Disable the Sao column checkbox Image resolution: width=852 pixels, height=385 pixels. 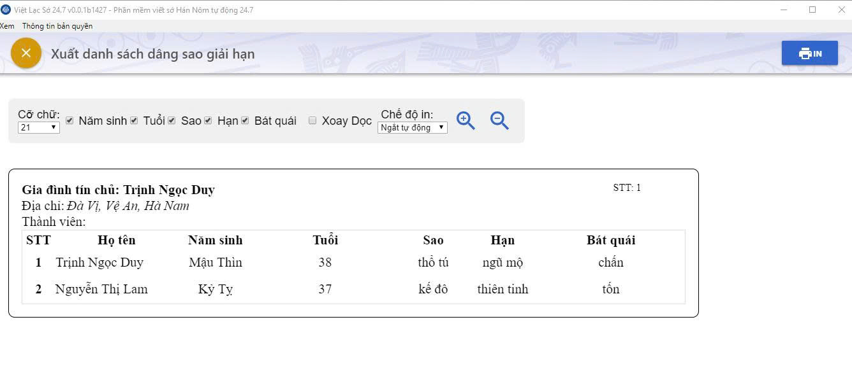pos(172,120)
